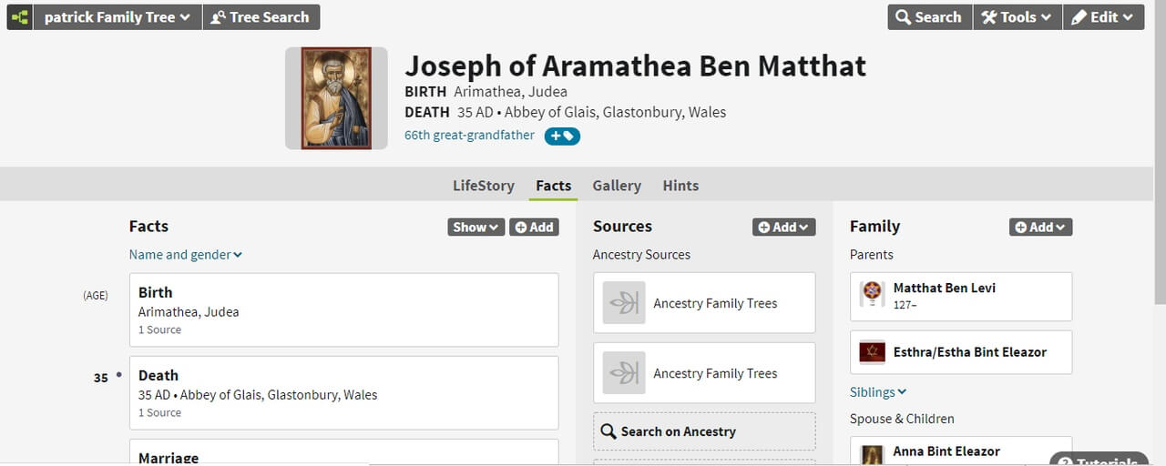Switch to the LifeStory tab

point(484,186)
